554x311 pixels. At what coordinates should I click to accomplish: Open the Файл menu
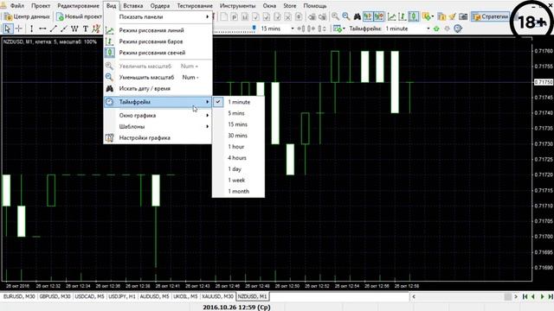[17, 6]
